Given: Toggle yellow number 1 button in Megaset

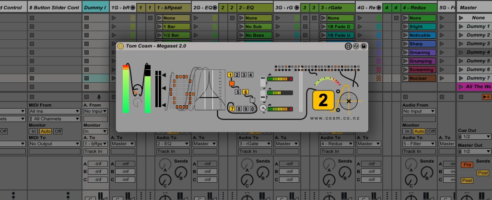Looking at the screenshot, I should (230, 75).
